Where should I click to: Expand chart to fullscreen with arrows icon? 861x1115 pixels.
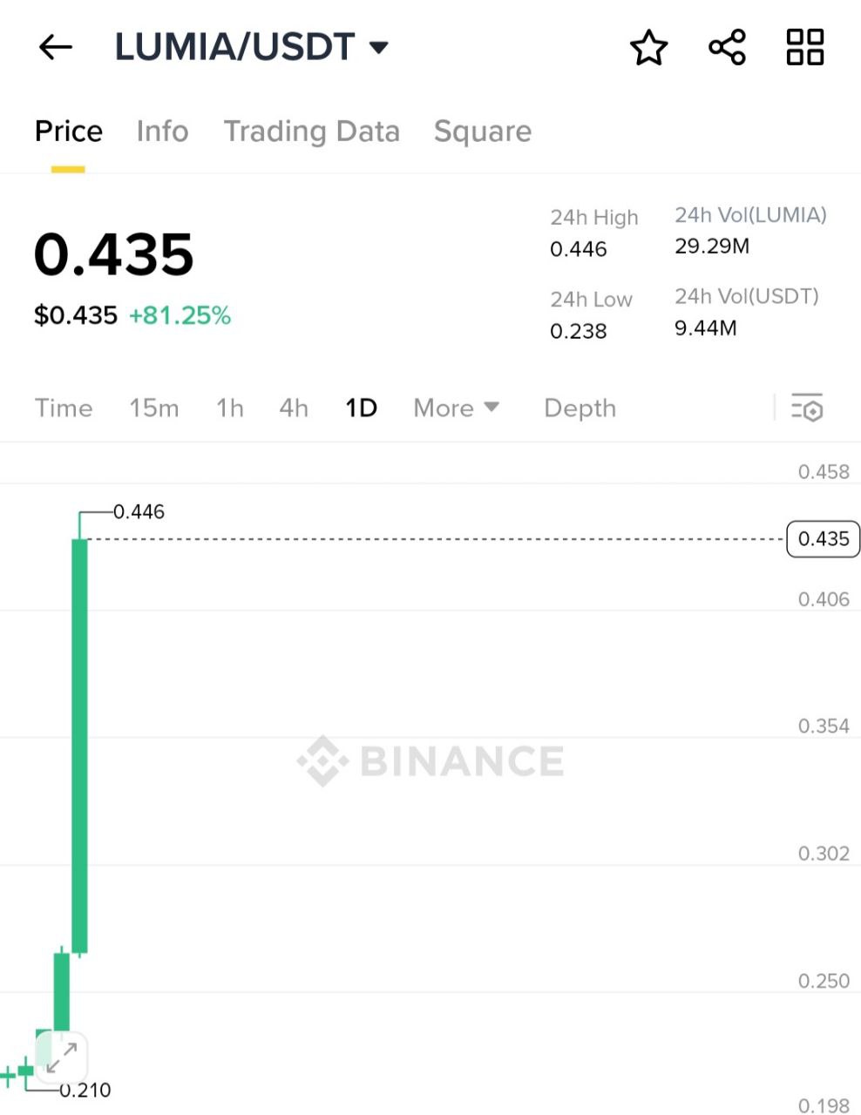click(x=61, y=1058)
